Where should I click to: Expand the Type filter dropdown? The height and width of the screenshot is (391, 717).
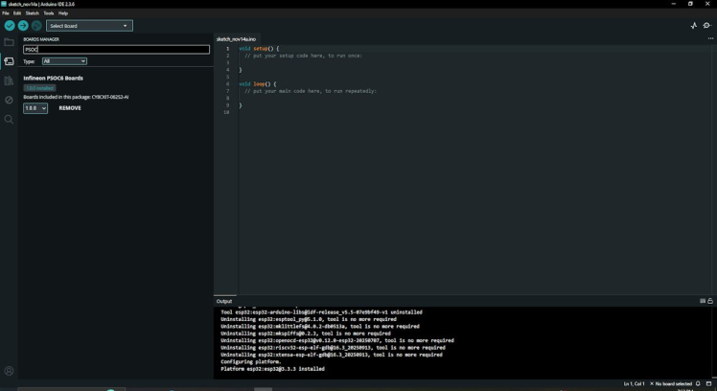click(x=64, y=61)
